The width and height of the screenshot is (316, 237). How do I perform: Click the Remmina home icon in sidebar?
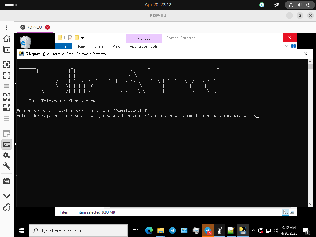pos(6,39)
